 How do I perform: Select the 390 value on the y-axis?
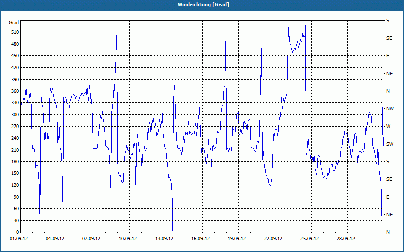15,79
